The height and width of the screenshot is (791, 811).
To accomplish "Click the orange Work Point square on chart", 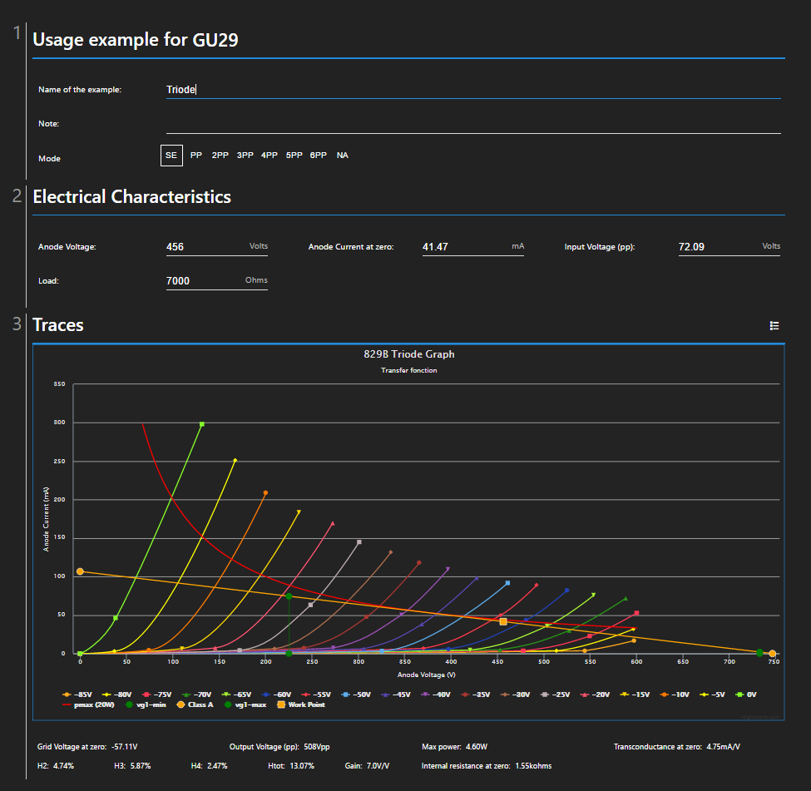I will coord(503,622).
